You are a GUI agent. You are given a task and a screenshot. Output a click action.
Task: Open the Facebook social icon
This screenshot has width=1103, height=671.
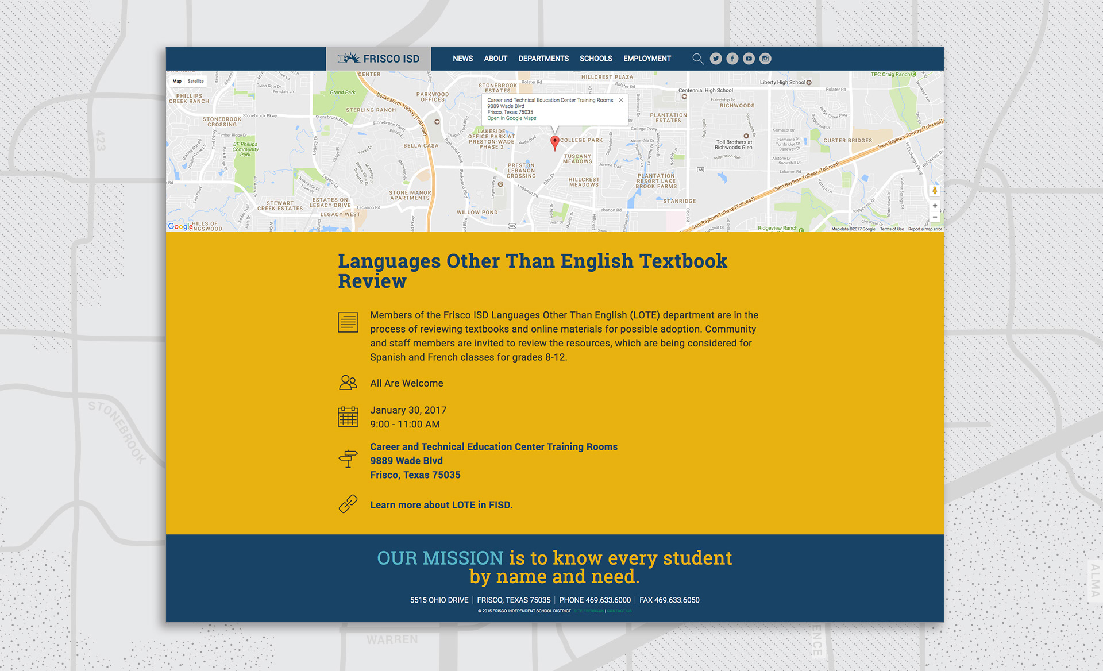[732, 59]
